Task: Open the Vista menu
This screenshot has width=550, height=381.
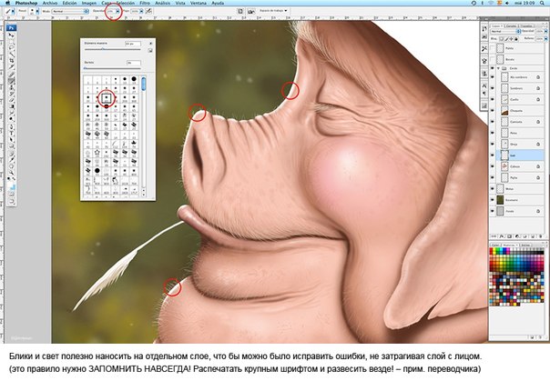Action: pyautogui.click(x=180, y=3)
